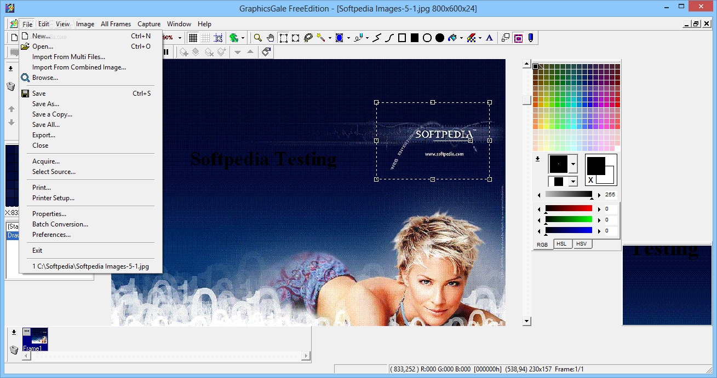Viewport: 717px width, 378px height.
Task: Switch to the HSV color tab
Action: click(x=582, y=244)
